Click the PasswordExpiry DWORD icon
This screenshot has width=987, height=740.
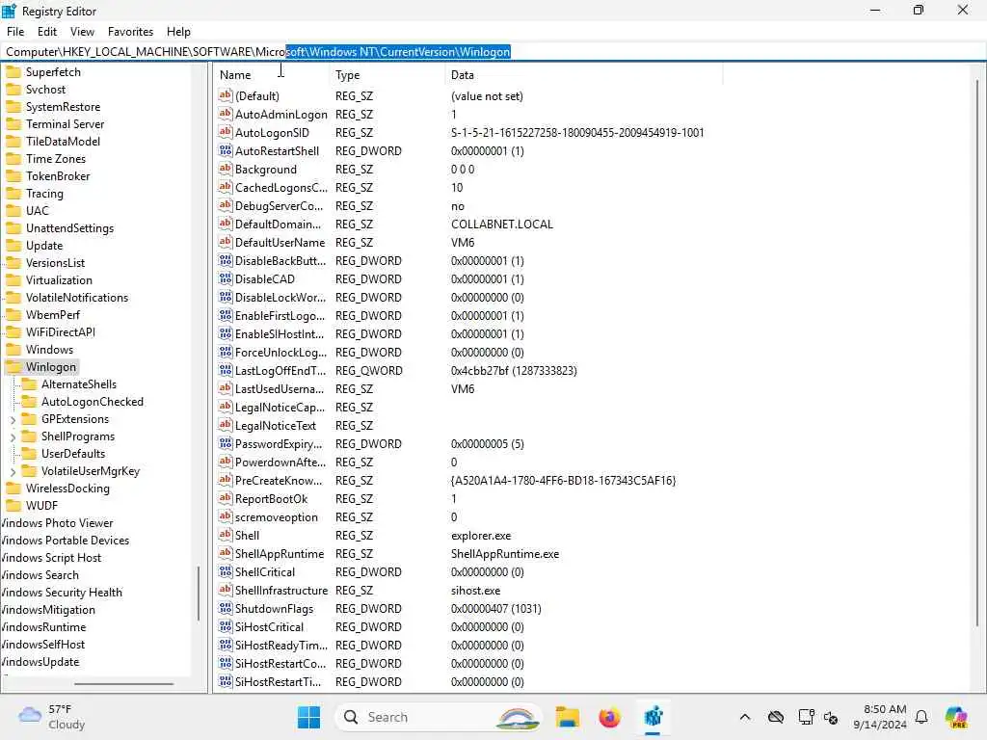(226, 443)
